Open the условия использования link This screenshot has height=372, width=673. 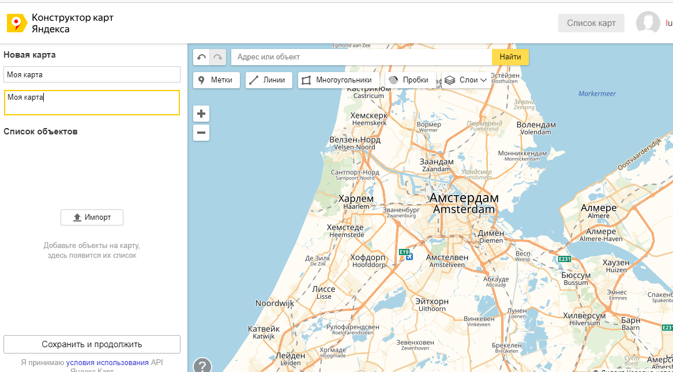tap(107, 362)
